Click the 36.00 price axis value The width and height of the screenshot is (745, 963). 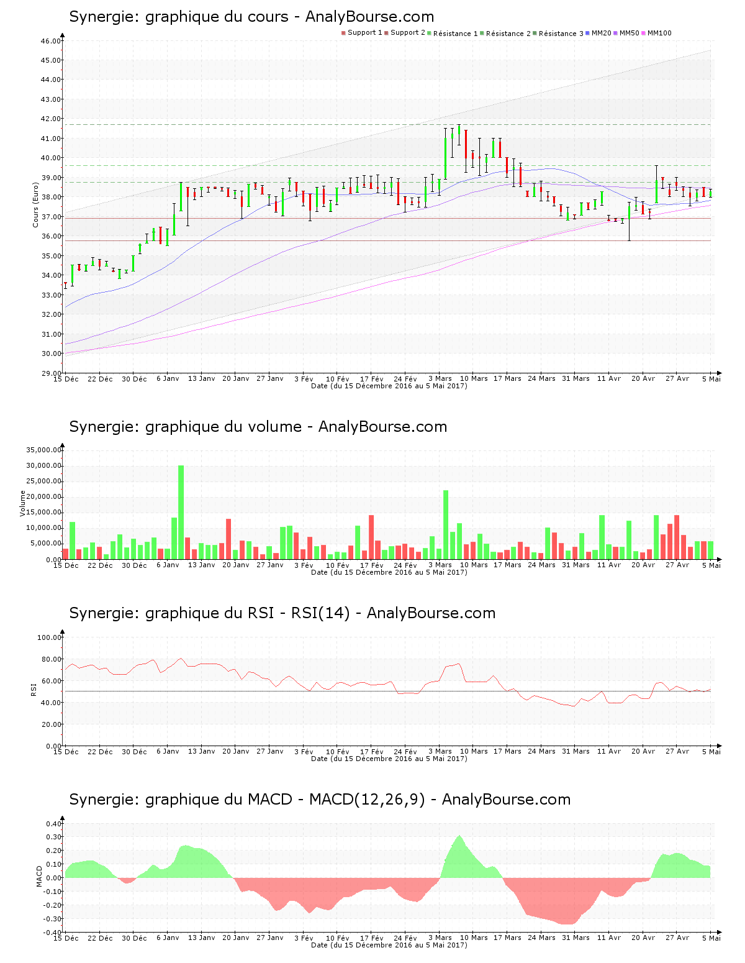pyautogui.click(x=50, y=236)
